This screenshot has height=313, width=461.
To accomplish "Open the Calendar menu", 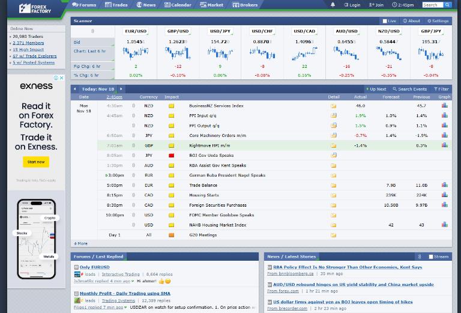I will [x=177, y=5].
